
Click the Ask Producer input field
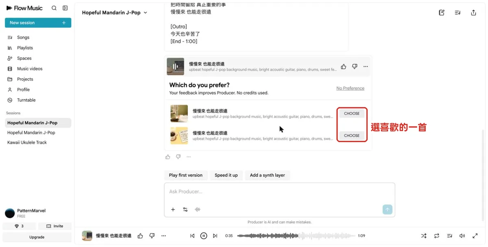[x=279, y=192]
